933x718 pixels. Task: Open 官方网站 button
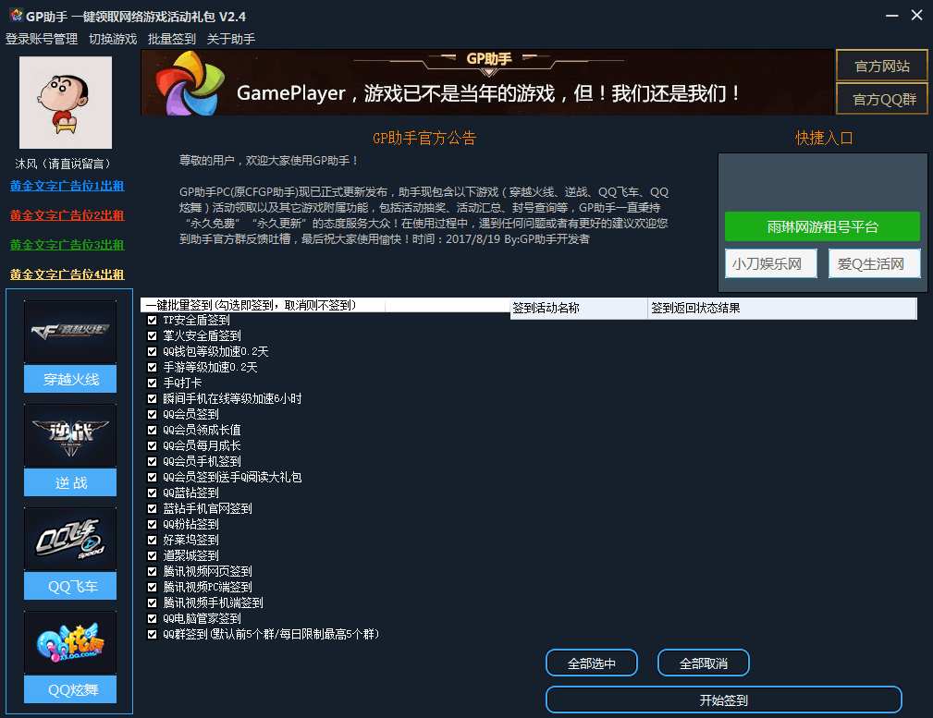[x=882, y=66]
